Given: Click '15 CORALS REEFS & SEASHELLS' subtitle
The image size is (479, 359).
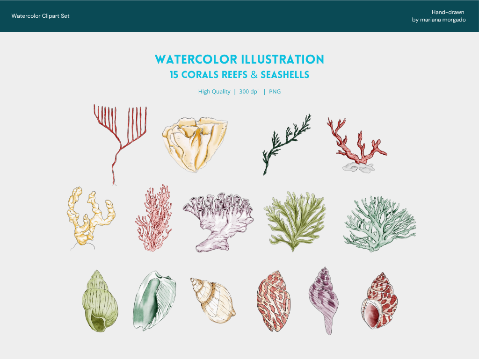Looking at the screenshot, I should click(239, 75).
